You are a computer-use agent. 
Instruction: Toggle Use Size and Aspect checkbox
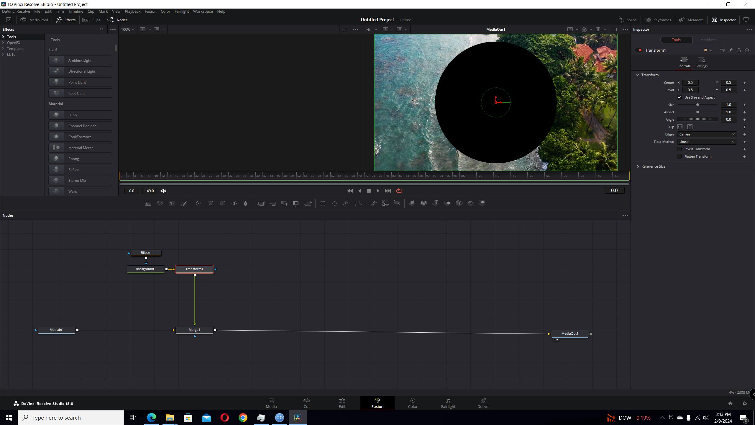click(679, 97)
